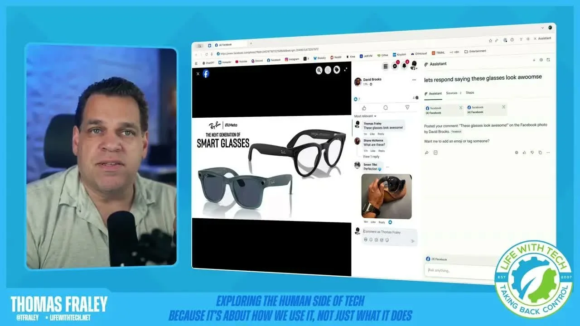Like the Shane McKenna comment
The height and width of the screenshot is (326, 580).
click(373, 151)
